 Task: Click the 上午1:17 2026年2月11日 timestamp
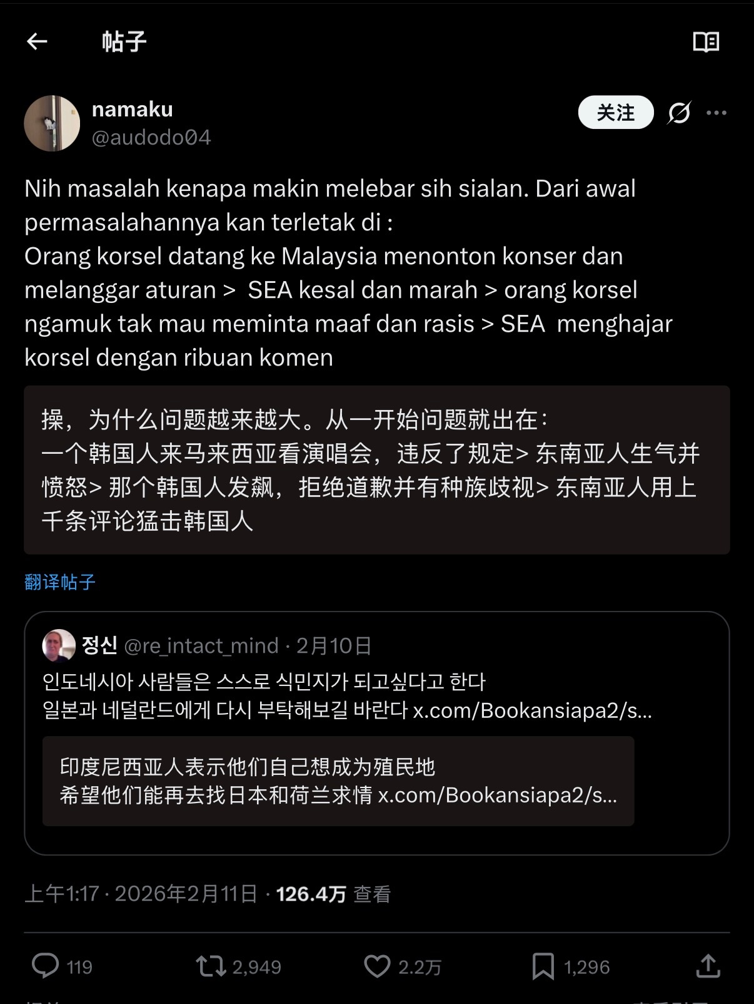click(x=141, y=894)
